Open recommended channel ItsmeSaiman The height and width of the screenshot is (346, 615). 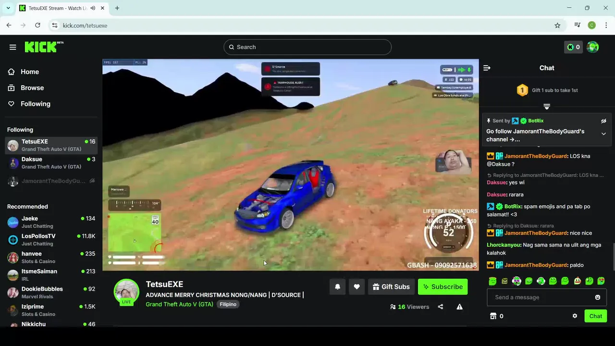click(51, 275)
